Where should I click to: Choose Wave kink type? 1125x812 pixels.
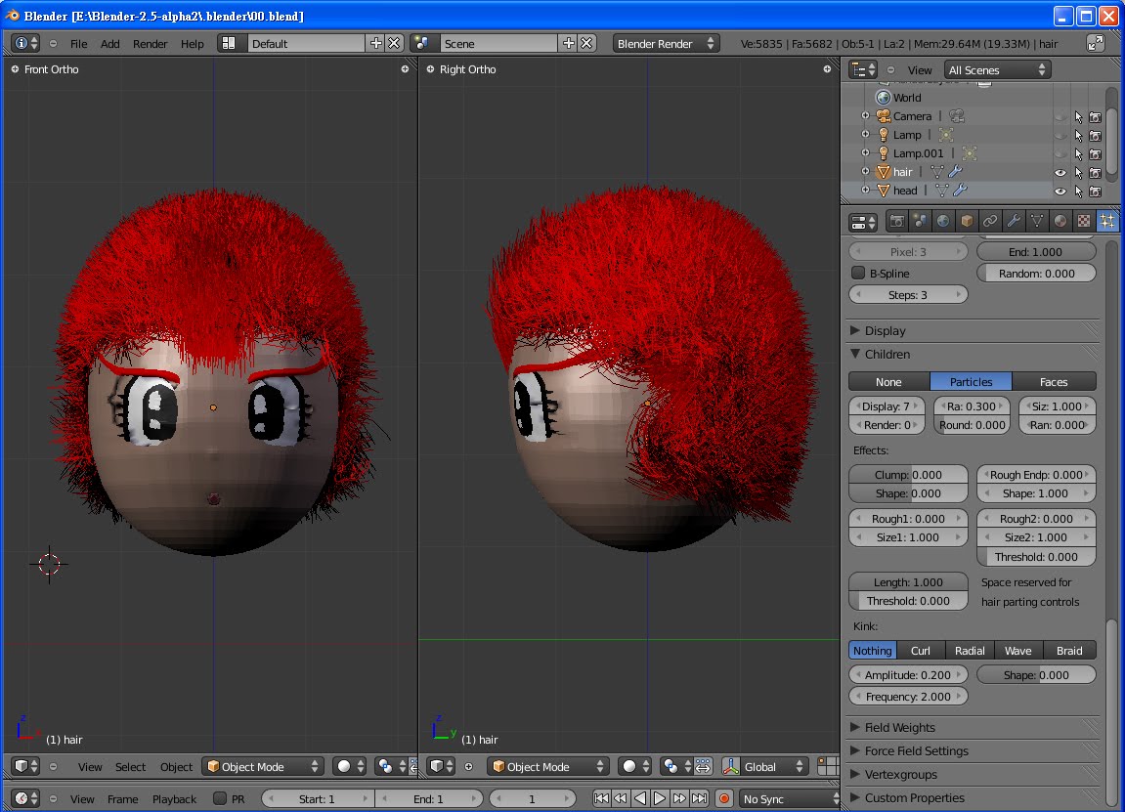(1018, 651)
